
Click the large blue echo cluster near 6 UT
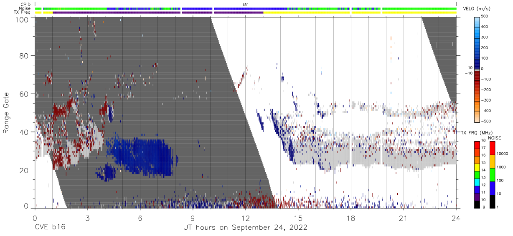click(140, 156)
